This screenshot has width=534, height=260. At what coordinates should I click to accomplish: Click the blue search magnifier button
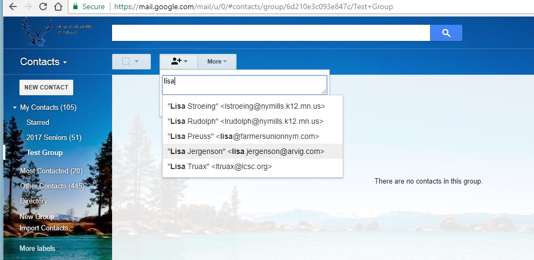(446, 33)
